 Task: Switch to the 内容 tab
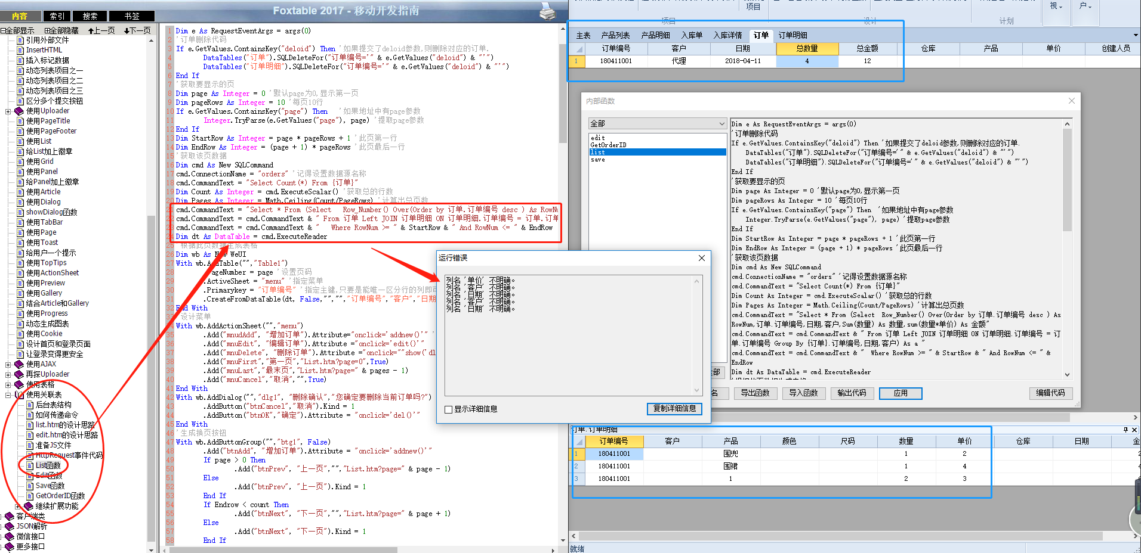point(19,16)
